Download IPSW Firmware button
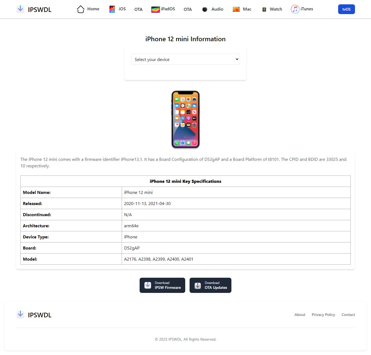The image size is (371, 355). 162,285
